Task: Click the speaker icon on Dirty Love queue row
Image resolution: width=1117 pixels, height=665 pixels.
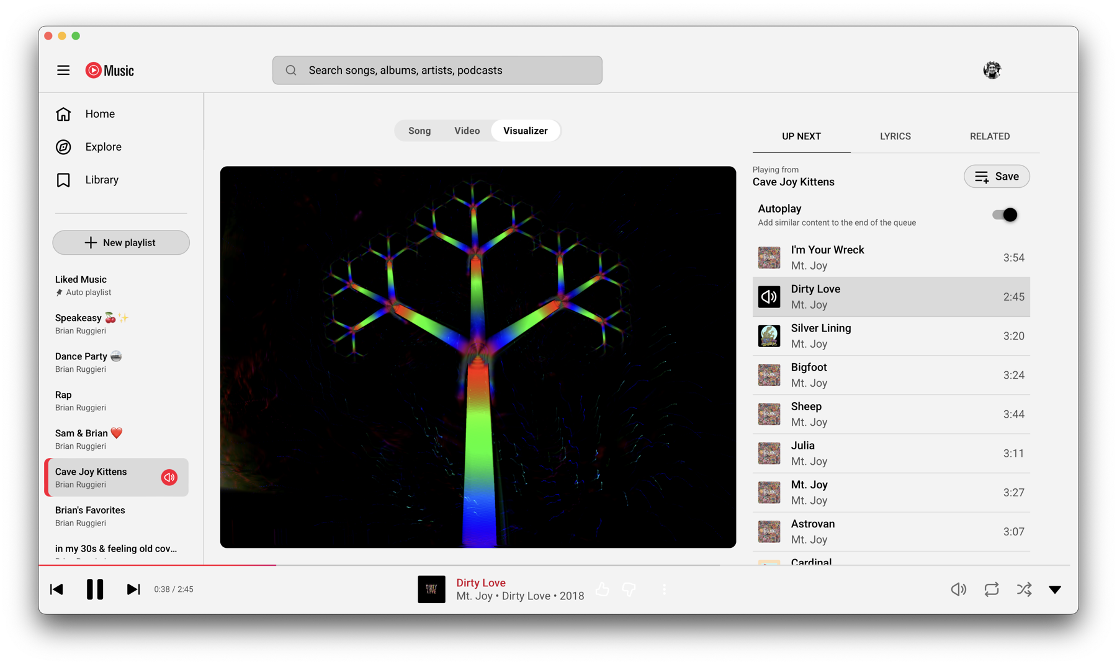Action: coord(769,297)
